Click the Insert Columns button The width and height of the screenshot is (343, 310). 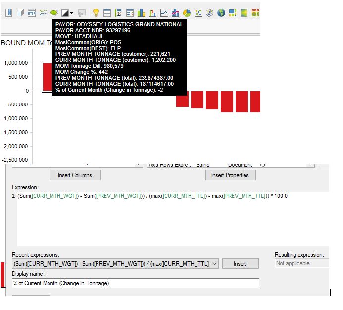[x=75, y=175]
